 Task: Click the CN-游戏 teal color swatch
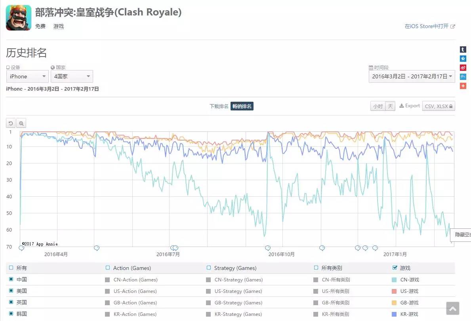pos(395,279)
